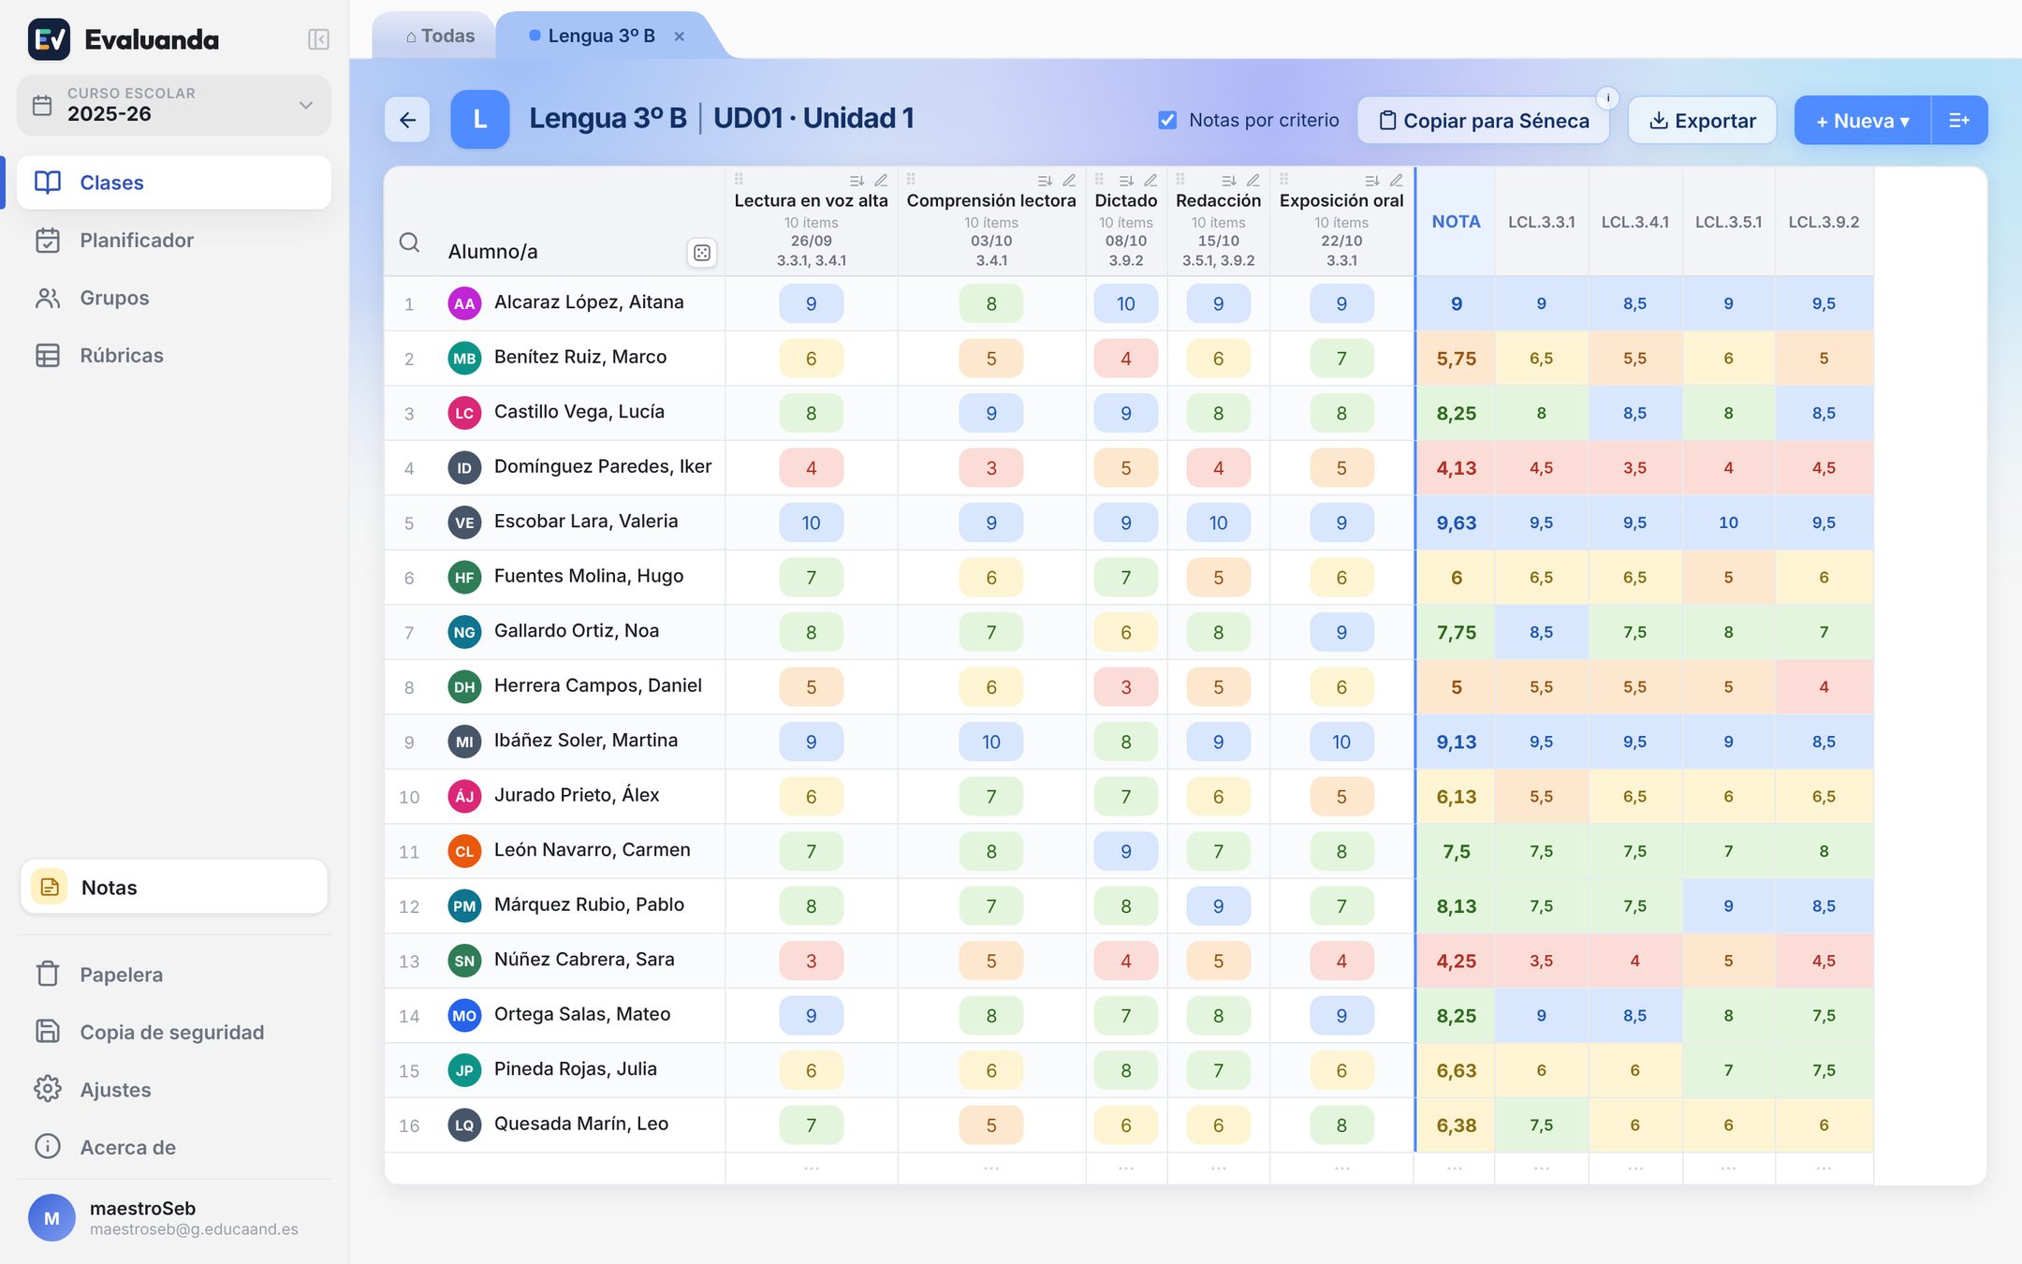Edit the Dictado activity
The height and width of the screenshot is (1264, 2022).
[1150, 180]
